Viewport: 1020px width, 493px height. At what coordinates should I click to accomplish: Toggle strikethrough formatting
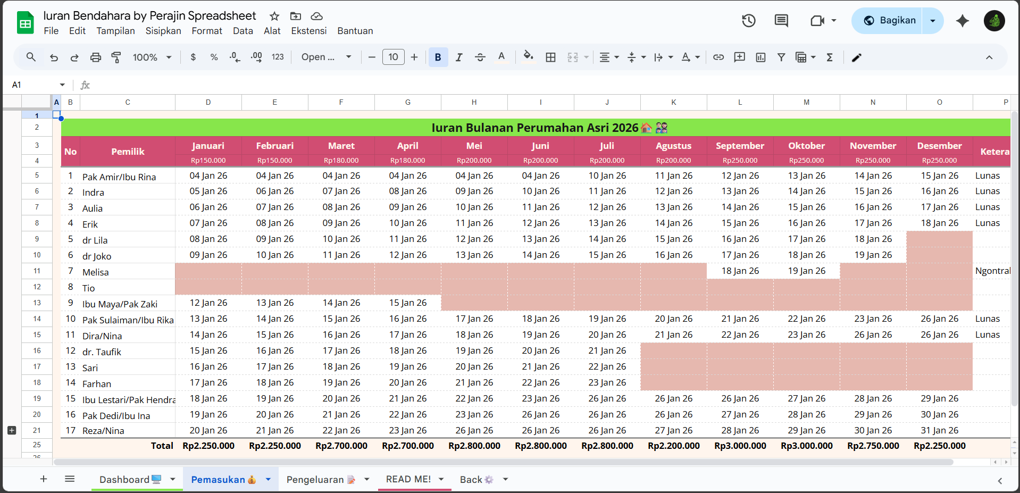tap(480, 57)
